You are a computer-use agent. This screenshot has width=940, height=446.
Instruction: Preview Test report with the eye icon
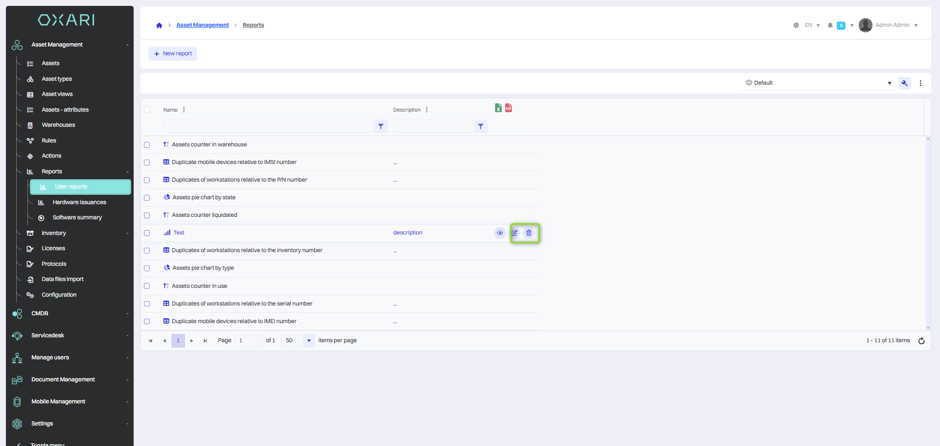499,233
